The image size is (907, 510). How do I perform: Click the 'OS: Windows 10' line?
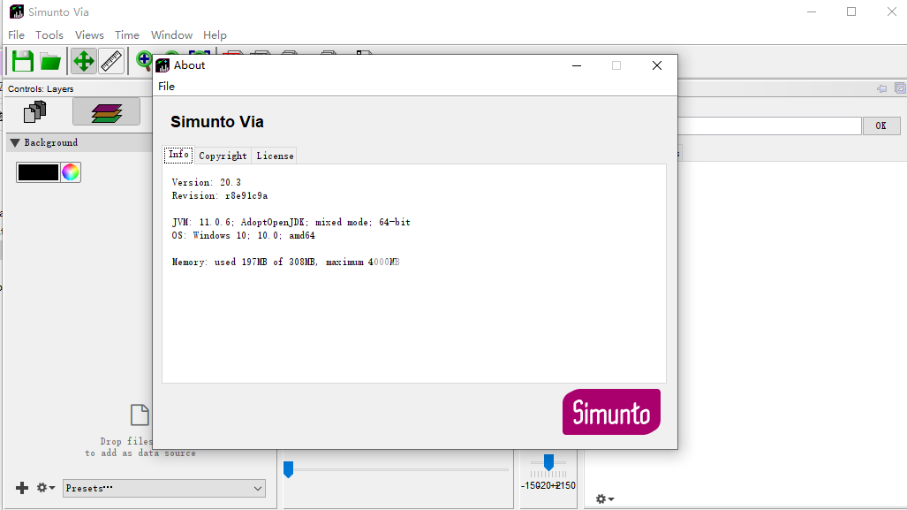tap(244, 236)
